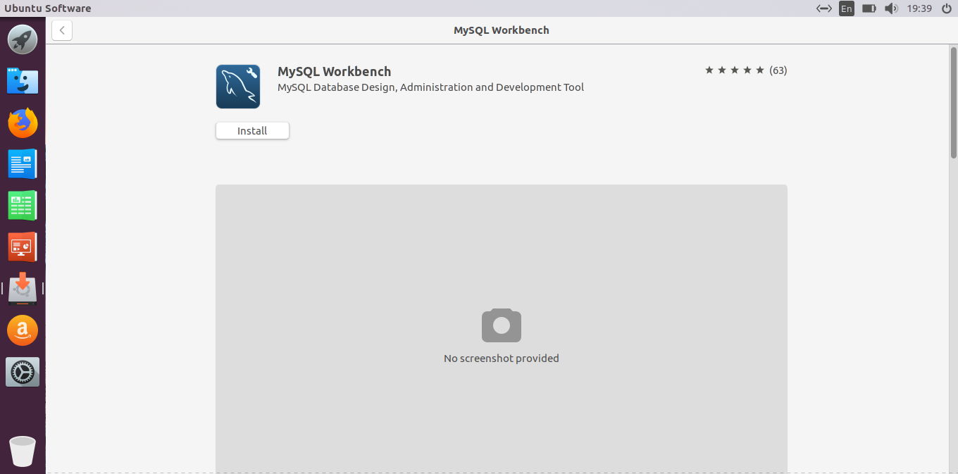Viewport: 958px width, 474px height.
Task: Open the sound volume indicator
Action: [891, 8]
